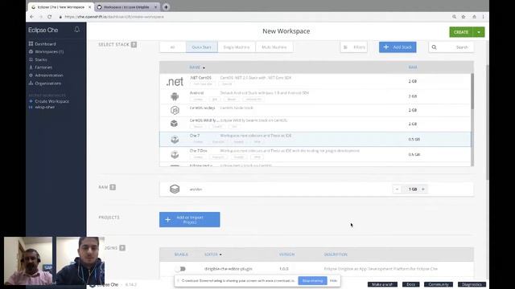Open the SELECT STACK help icon
This screenshot has height=289, width=515.
pyautogui.click(x=134, y=45)
